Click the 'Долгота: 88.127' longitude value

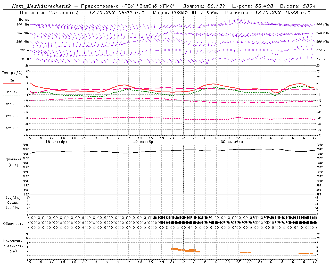tap(204, 6)
